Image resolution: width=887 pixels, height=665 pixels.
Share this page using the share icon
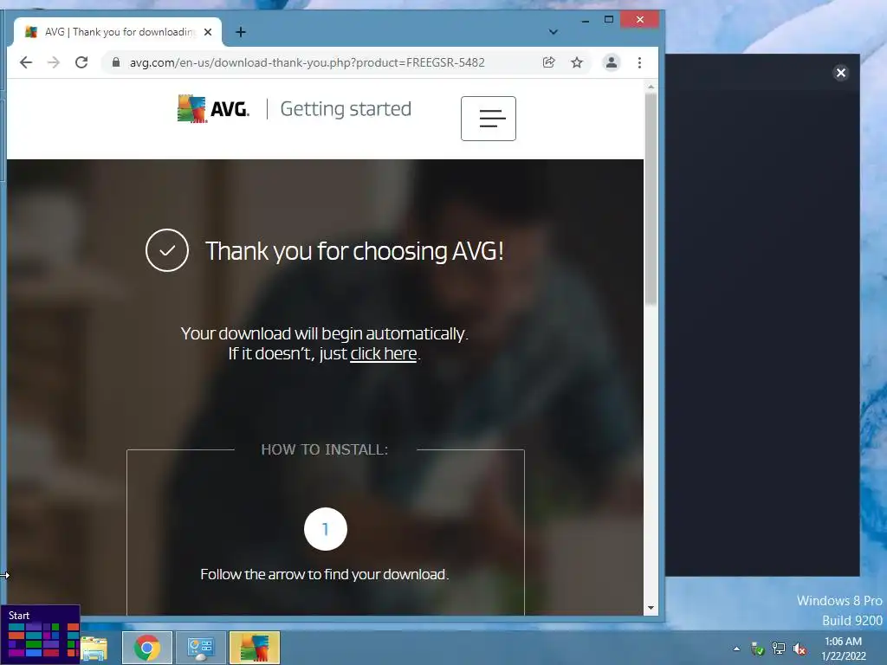pyautogui.click(x=548, y=62)
